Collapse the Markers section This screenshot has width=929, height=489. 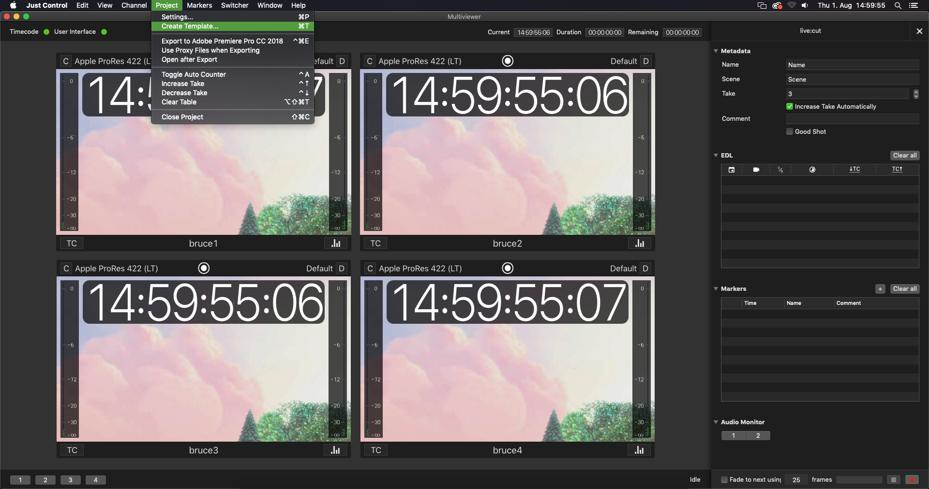point(716,288)
